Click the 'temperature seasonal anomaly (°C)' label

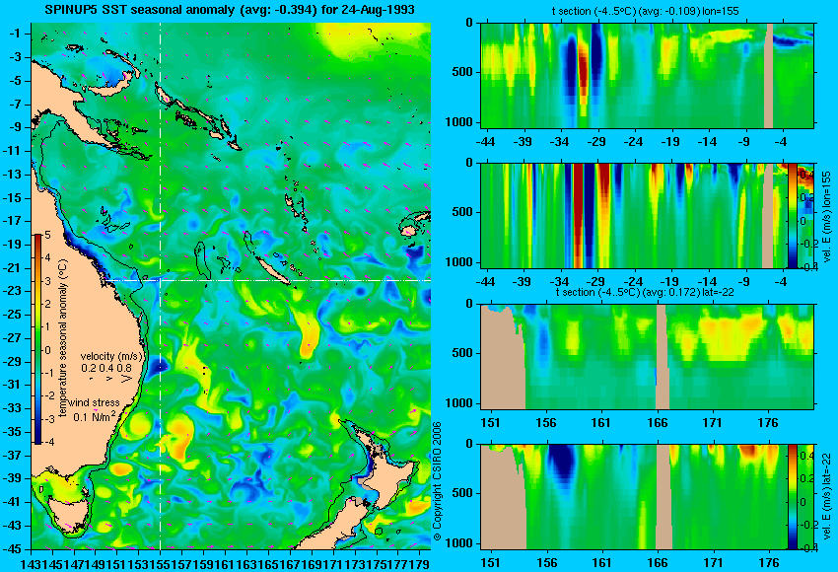coord(63,338)
